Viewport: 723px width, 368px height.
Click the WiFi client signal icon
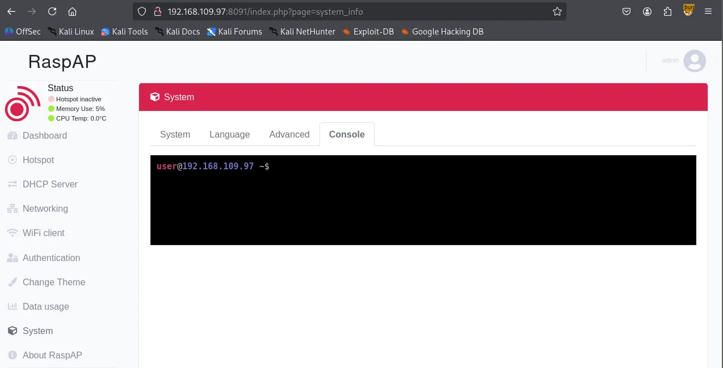coord(12,233)
